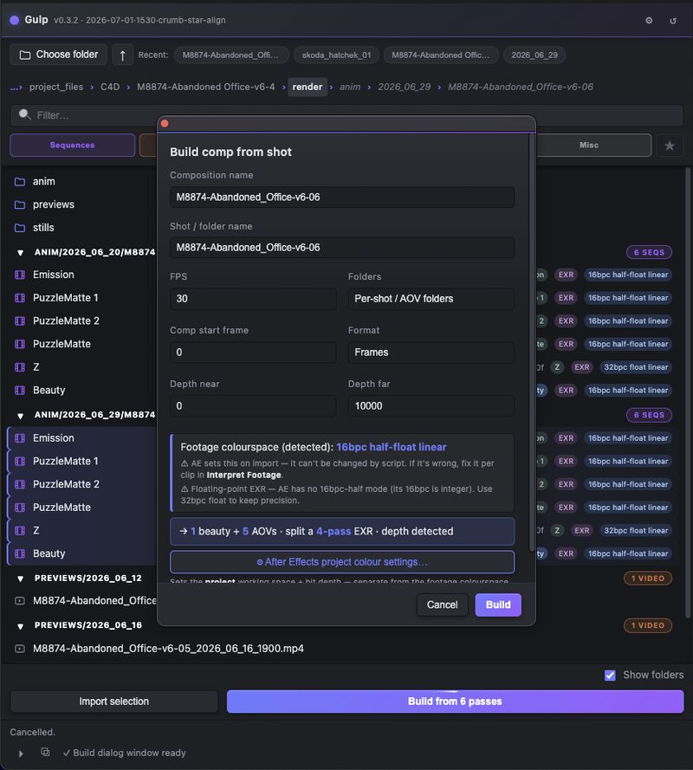Collapse the ANIM/2026_06_20 group
The image size is (693, 770).
[x=20, y=253]
